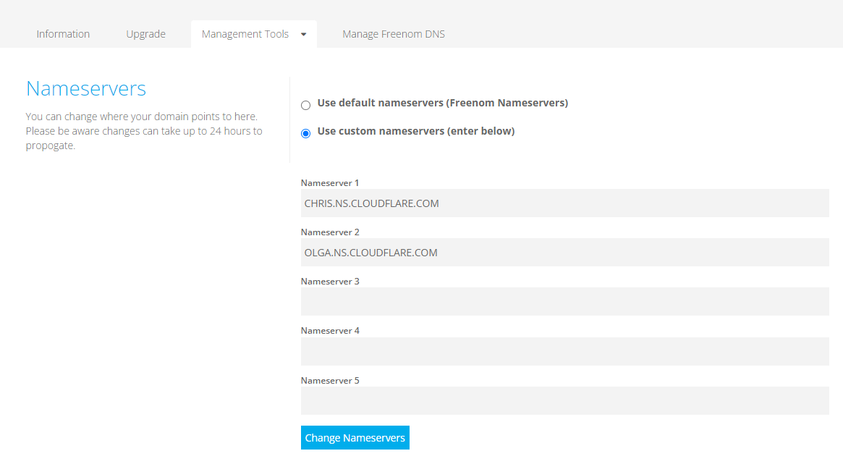This screenshot has height=464, width=843.
Task: Click the Nameserver 4 field label
Action: (329, 330)
